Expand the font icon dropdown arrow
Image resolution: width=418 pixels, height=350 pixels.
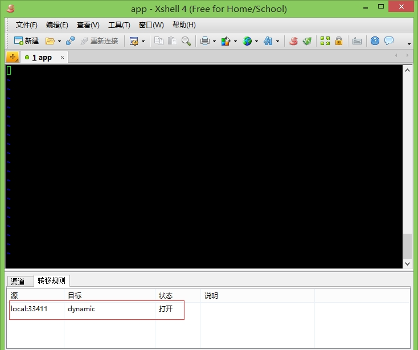(x=277, y=41)
